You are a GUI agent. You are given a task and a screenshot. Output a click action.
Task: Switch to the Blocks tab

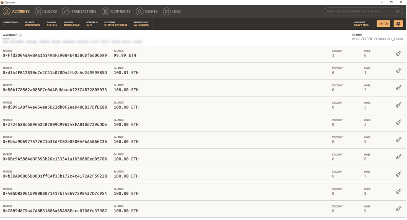(x=46, y=12)
